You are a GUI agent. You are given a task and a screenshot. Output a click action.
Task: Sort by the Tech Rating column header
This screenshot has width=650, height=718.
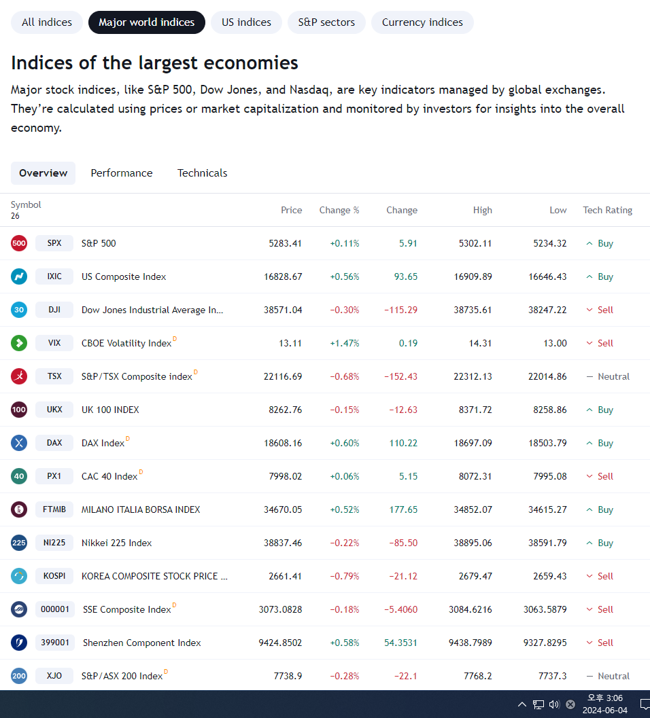[607, 210]
